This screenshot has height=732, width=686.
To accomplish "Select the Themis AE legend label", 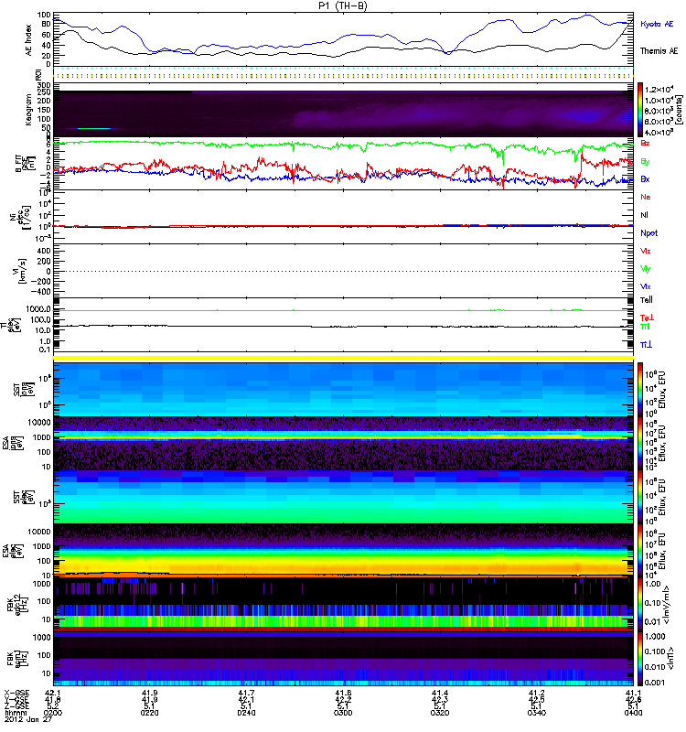I will point(657,53).
